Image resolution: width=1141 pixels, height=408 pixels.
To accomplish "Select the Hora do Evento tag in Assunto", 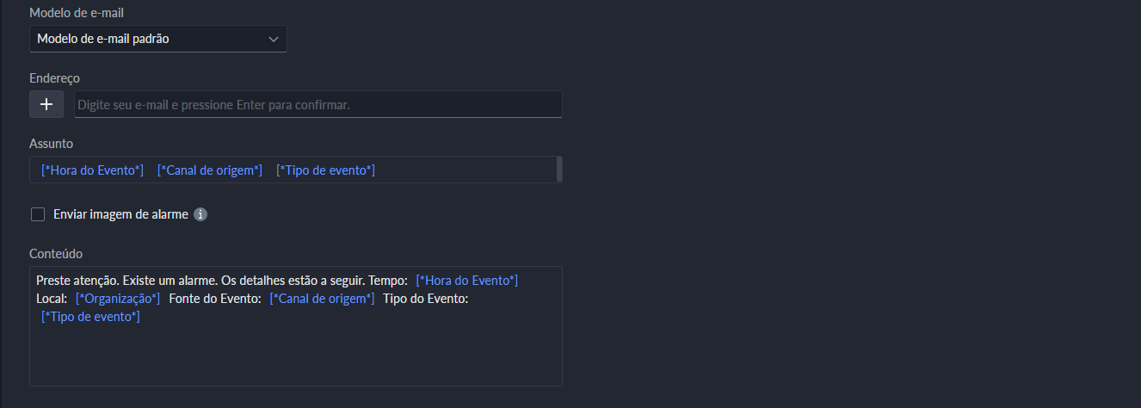I will 93,170.
